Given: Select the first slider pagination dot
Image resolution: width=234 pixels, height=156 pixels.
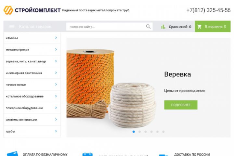Looking at the screenshot, I should coord(134,132).
